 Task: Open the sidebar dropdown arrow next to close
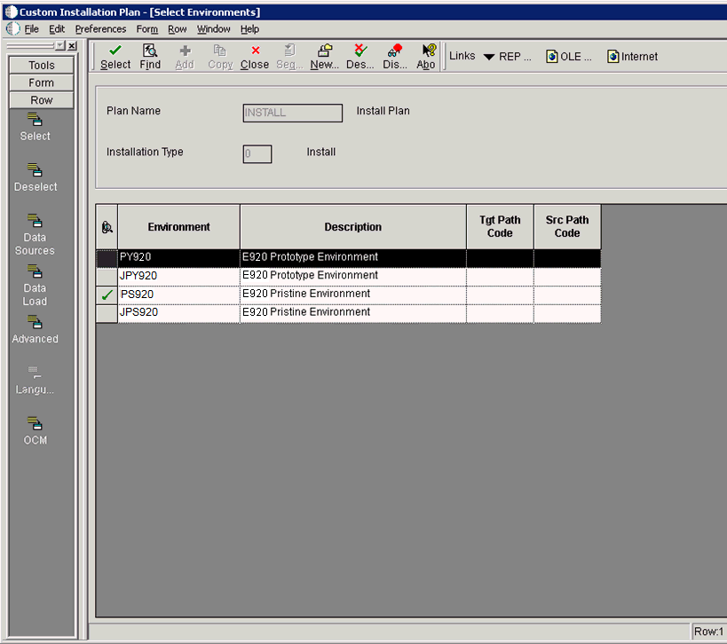click(x=60, y=45)
